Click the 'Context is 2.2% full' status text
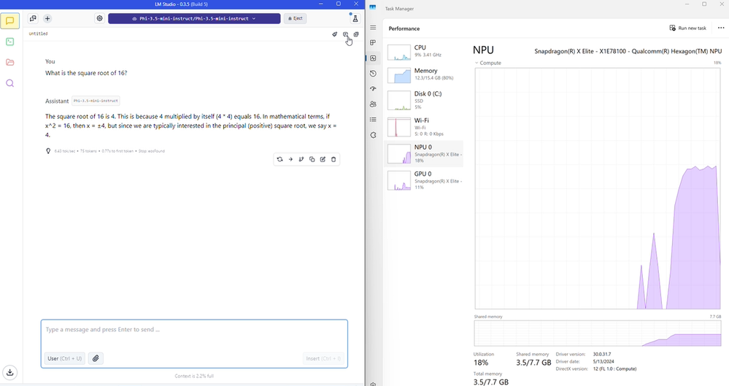729x386 pixels. point(194,376)
